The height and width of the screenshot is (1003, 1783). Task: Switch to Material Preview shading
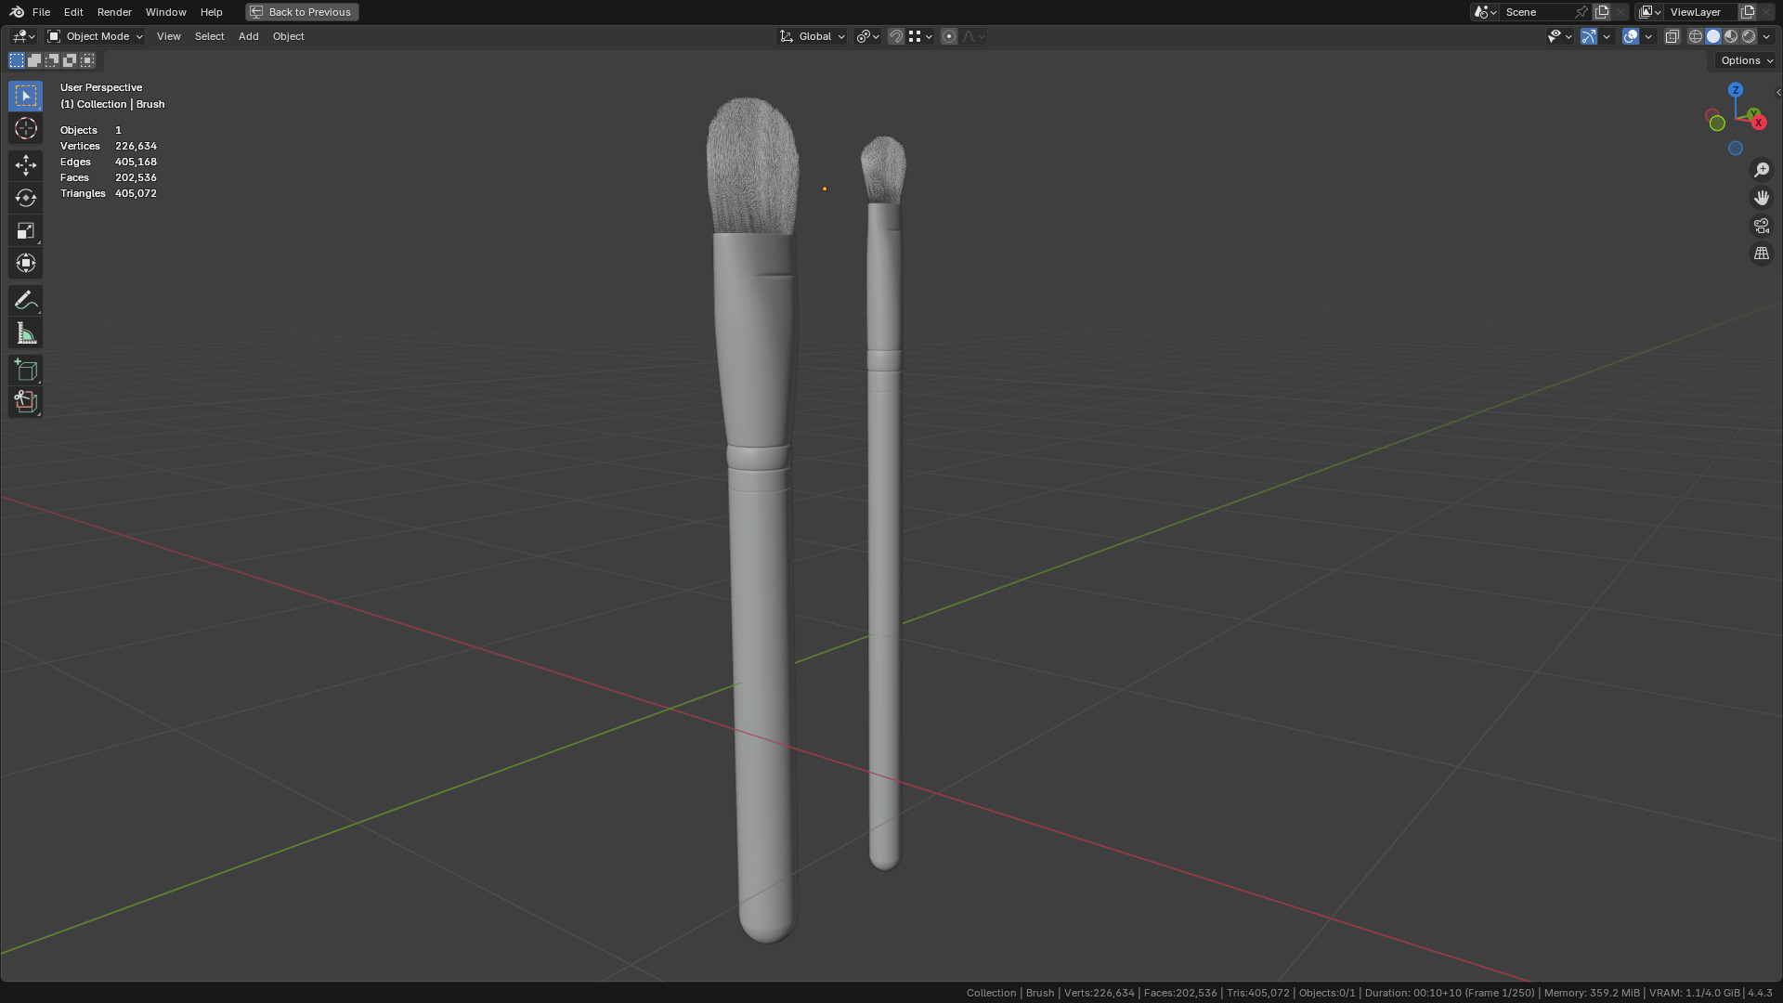pyautogui.click(x=1731, y=36)
